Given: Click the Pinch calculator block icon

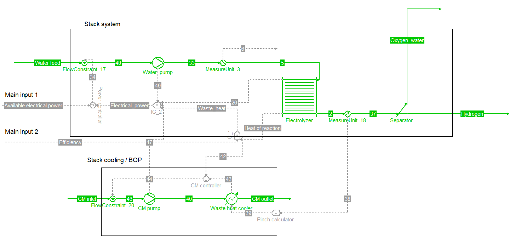Looking at the screenshot, I should 275,213.
